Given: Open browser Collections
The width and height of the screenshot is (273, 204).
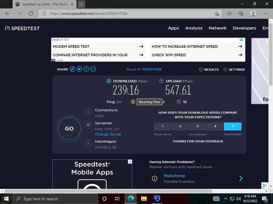Looking at the screenshot, I should [241, 14].
